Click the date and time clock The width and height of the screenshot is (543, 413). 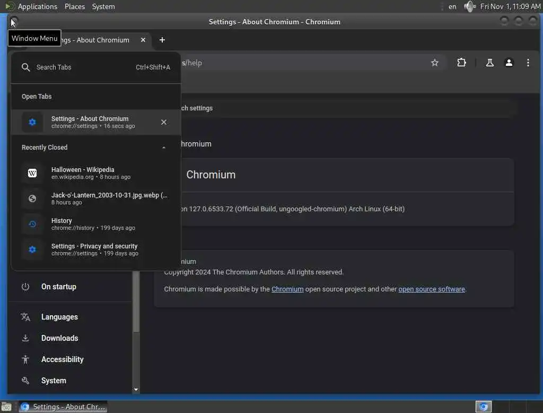point(511,6)
